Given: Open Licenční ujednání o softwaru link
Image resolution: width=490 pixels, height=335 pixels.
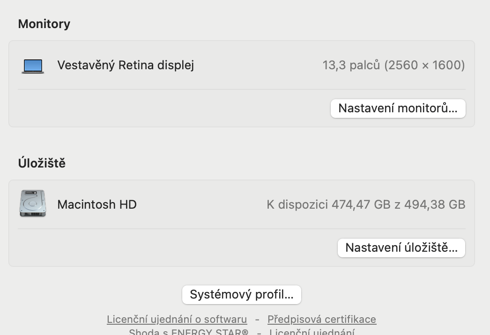Looking at the screenshot, I should click(x=177, y=320).
